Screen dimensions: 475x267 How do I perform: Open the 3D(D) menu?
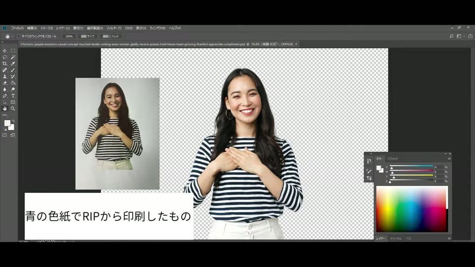coord(129,28)
